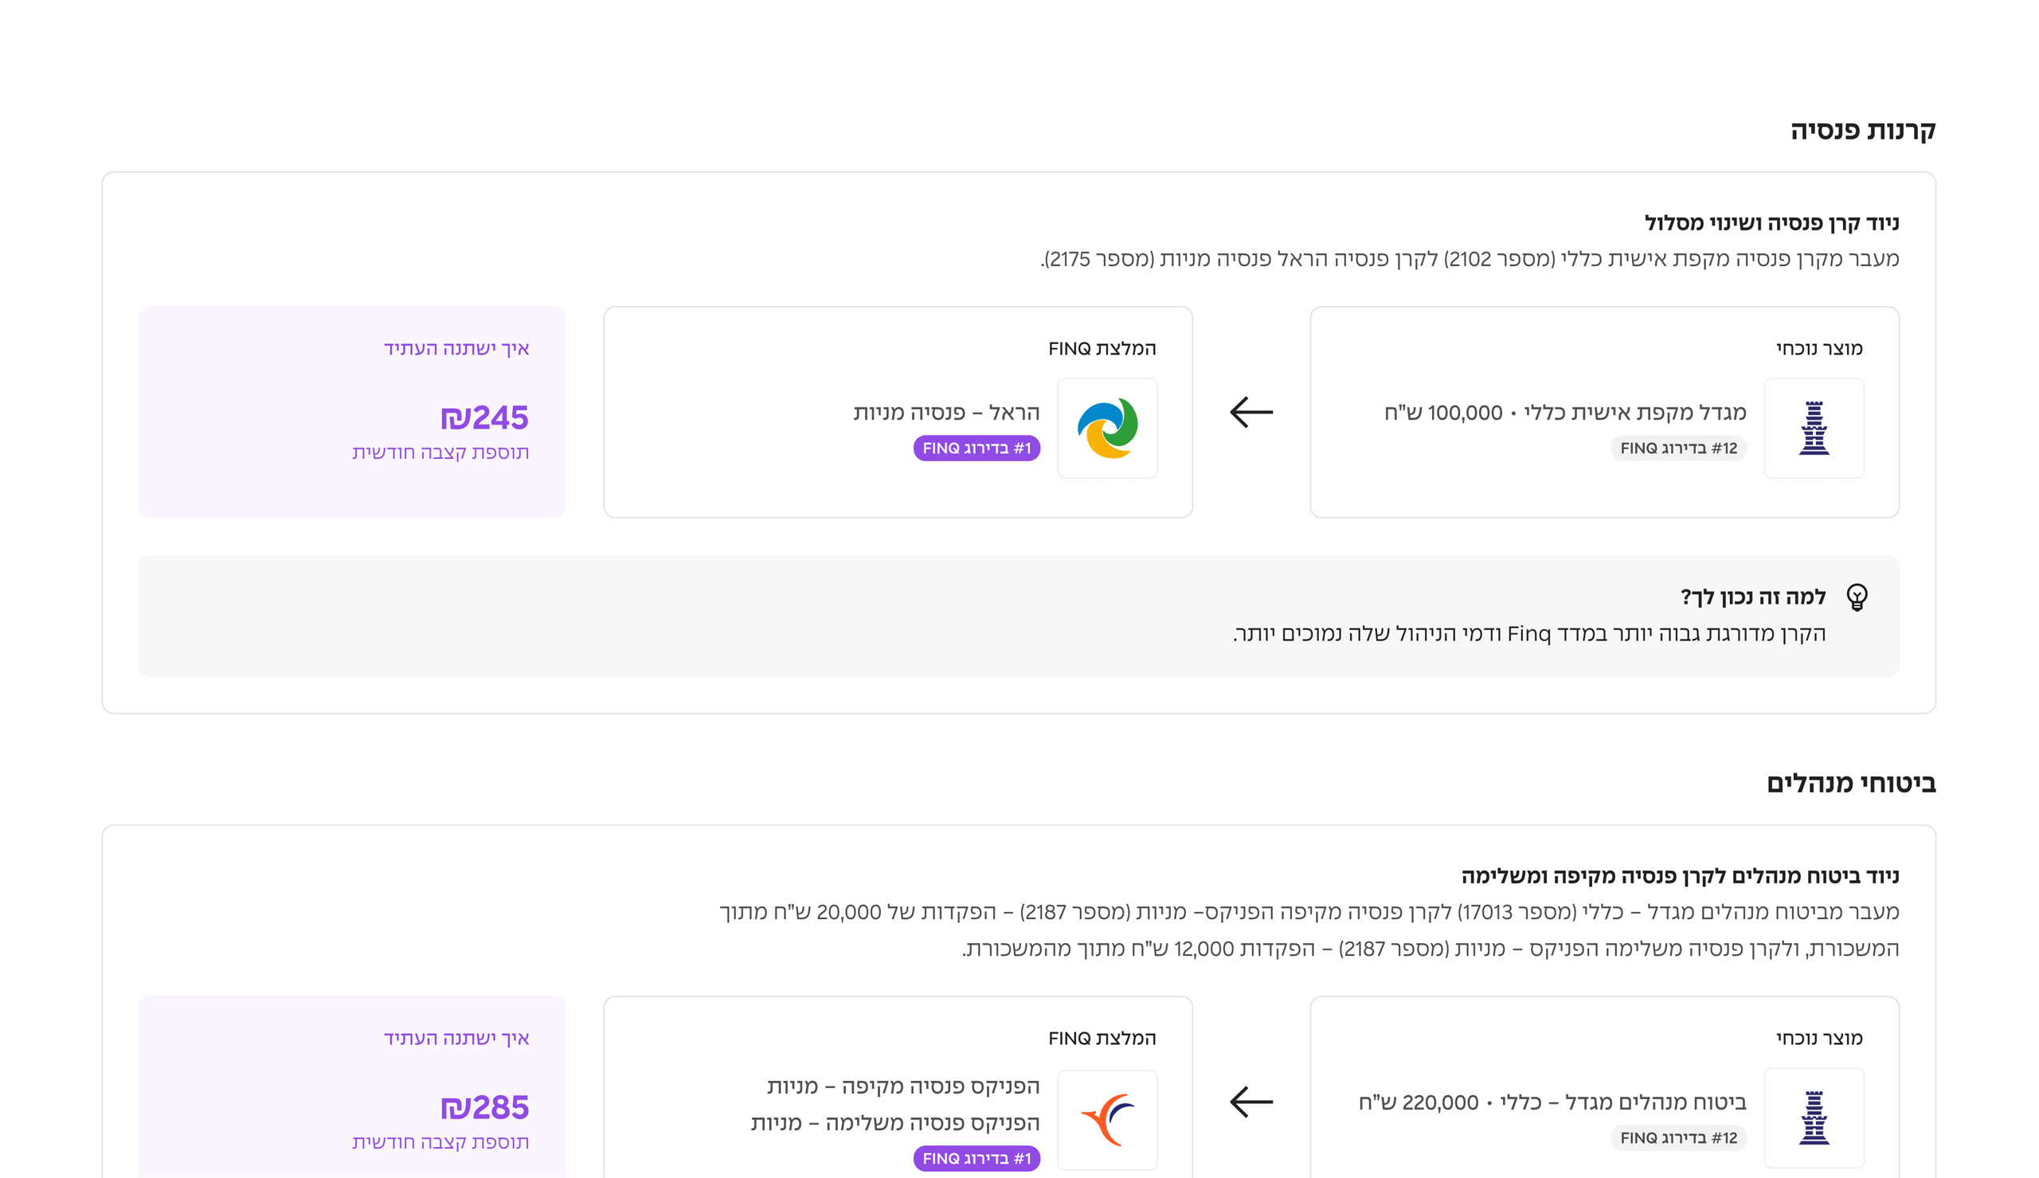
Task: Click the מוצר נוכחי label in the pension card
Action: (1819, 349)
